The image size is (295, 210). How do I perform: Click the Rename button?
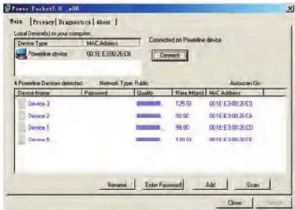point(117,184)
